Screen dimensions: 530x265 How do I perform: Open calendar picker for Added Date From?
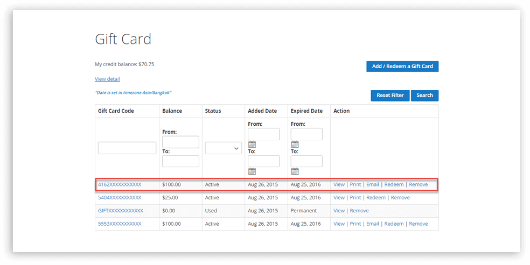[252, 144]
